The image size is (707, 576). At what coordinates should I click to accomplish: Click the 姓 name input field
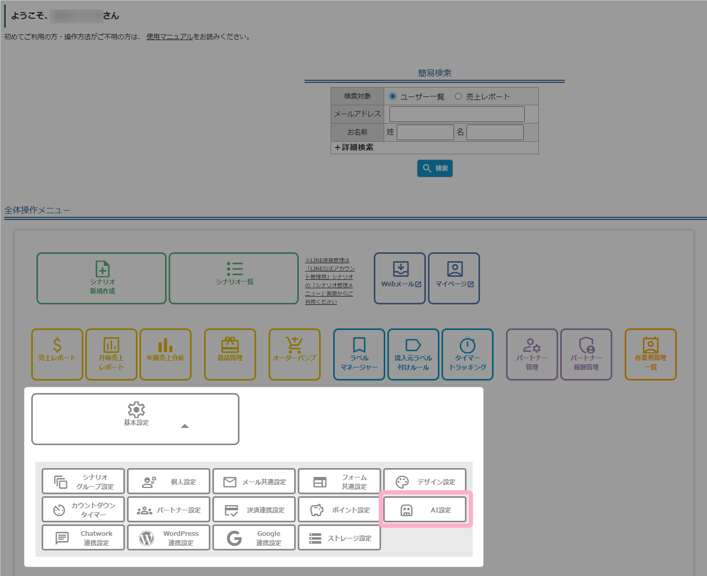[x=425, y=132]
